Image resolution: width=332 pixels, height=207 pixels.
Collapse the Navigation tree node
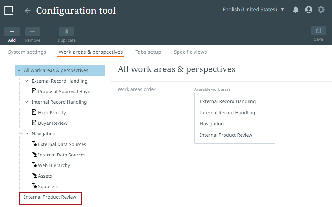[x=27, y=134]
